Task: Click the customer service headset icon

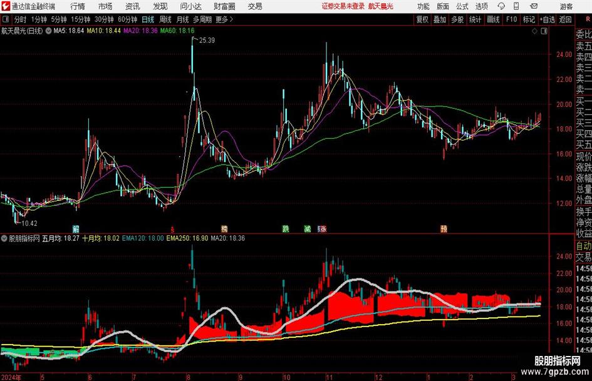Action: click(501, 6)
